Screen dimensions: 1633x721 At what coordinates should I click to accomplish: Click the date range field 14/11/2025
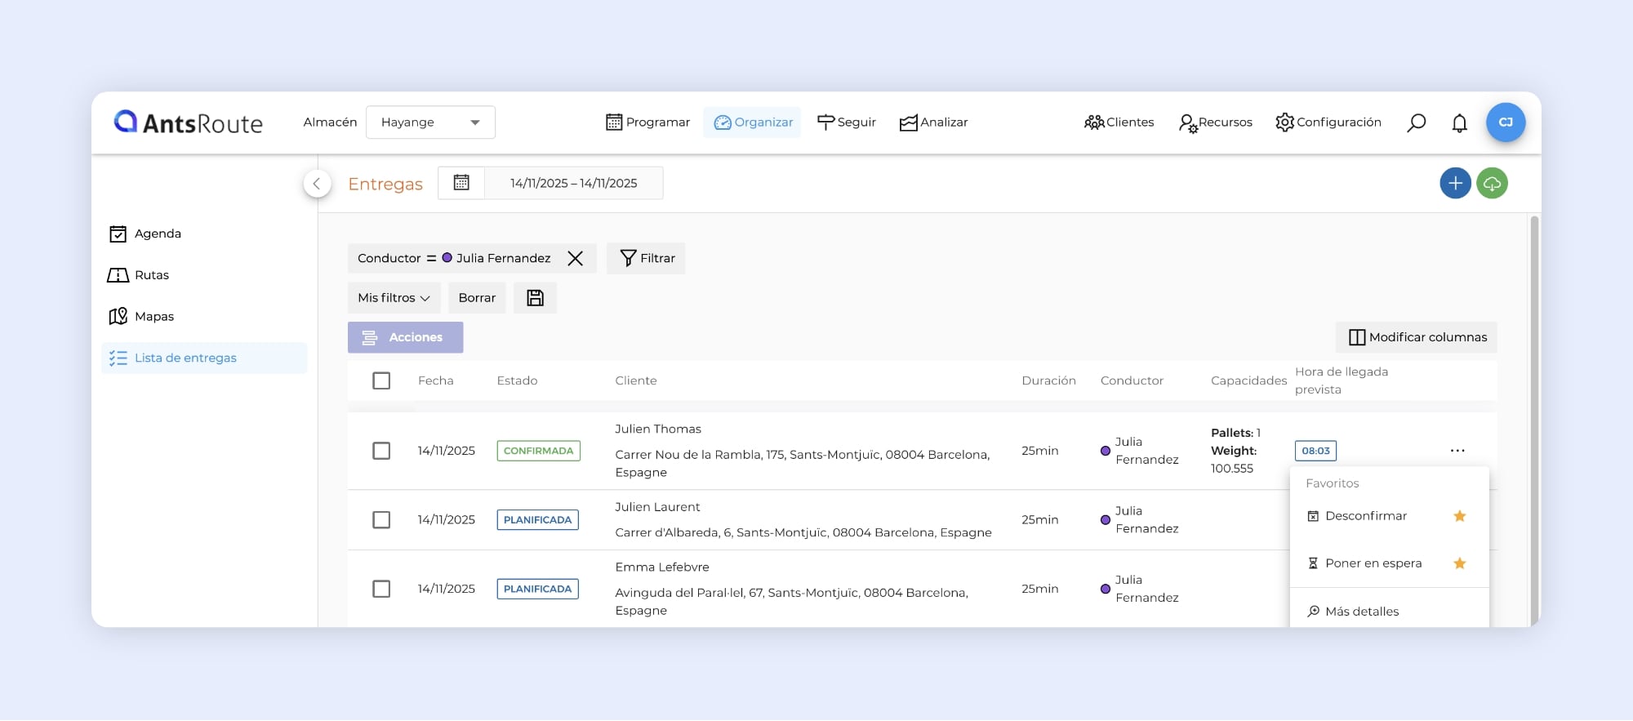point(573,184)
